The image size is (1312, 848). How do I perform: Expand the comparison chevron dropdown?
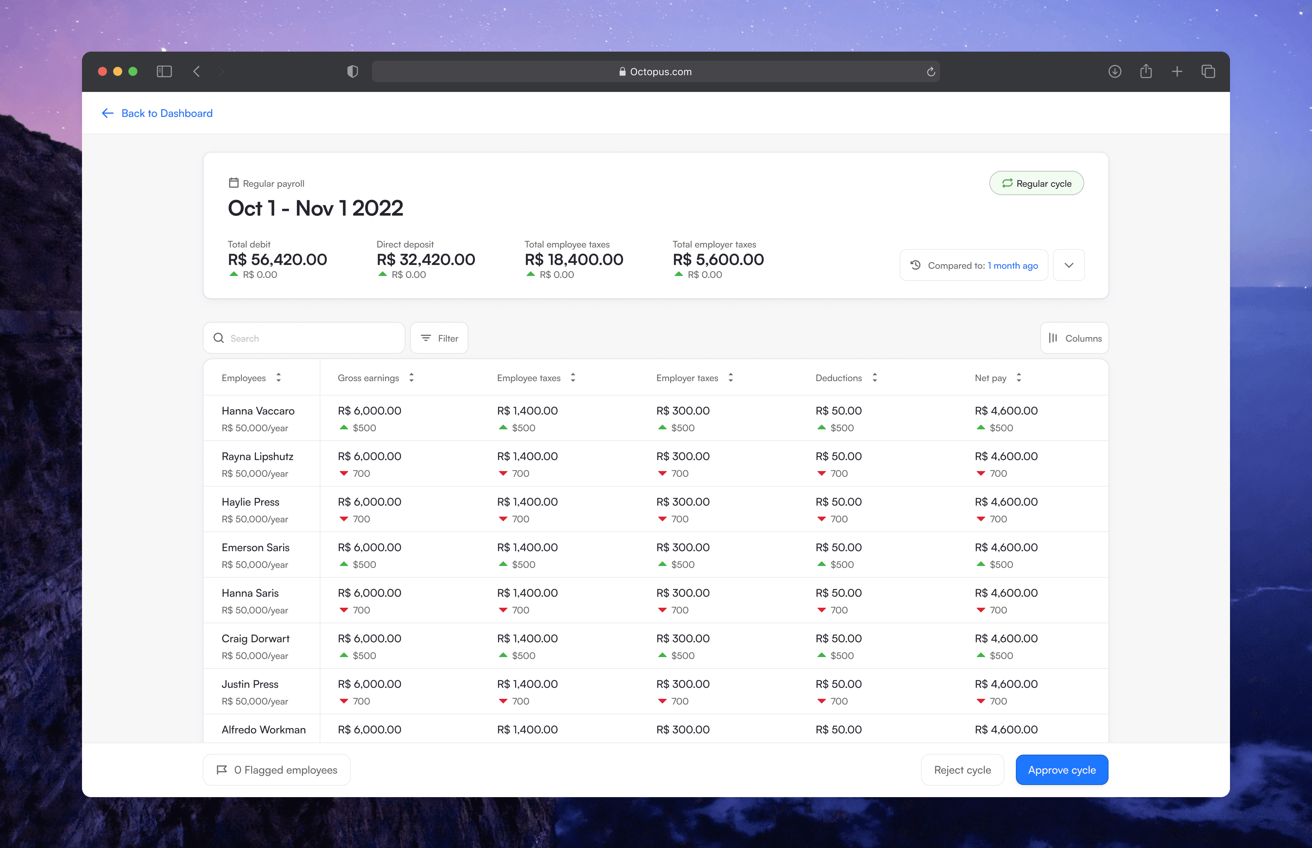[x=1069, y=265]
